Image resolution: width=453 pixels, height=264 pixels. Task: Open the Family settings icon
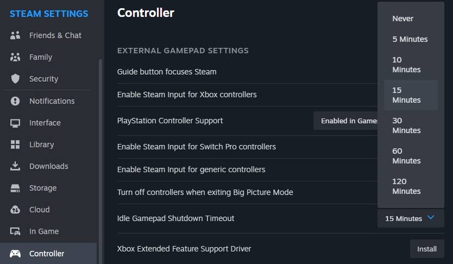(x=15, y=57)
